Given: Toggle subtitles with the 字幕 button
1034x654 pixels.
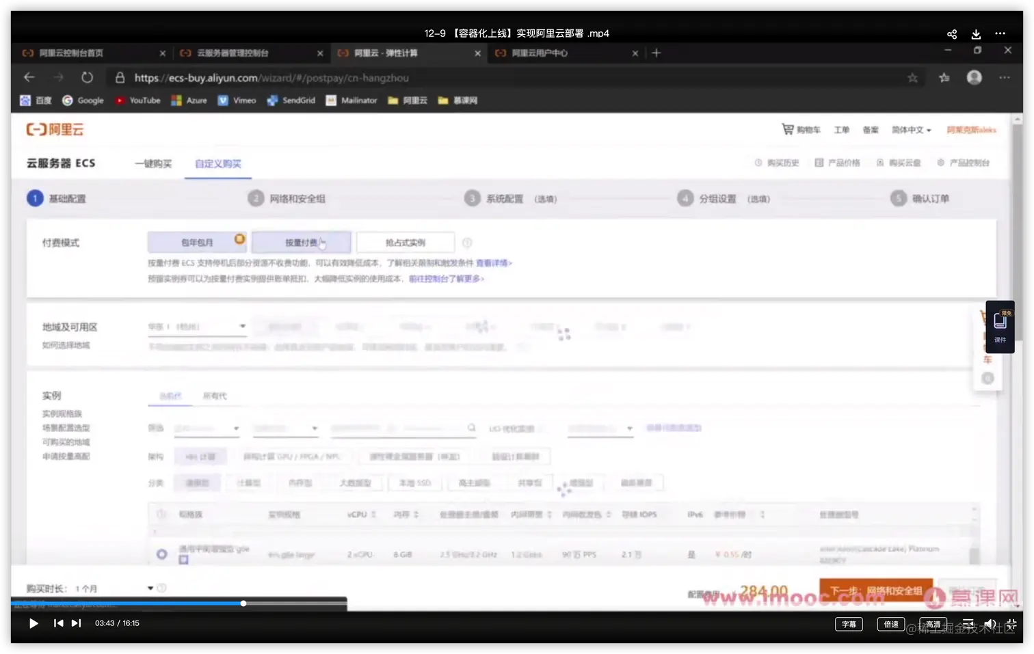Looking at the screenshot, I should point(849,624).
